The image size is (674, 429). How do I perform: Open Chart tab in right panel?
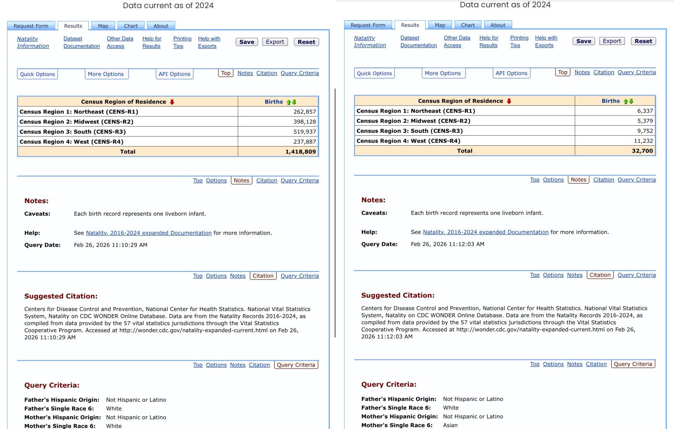click(x=468, y=25)
